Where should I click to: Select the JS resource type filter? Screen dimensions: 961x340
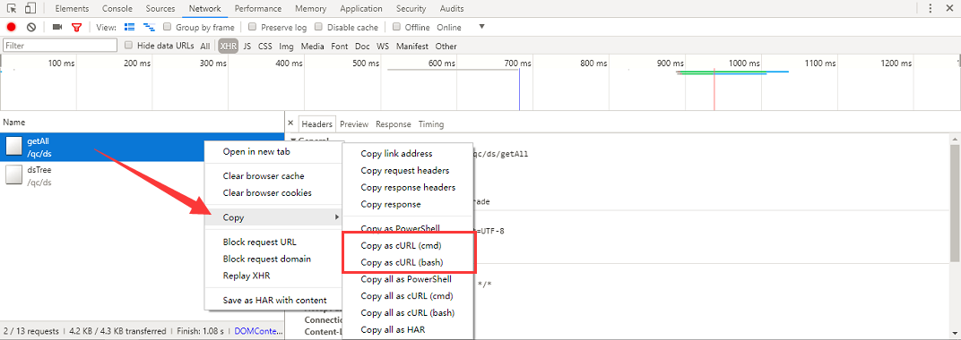247,46
